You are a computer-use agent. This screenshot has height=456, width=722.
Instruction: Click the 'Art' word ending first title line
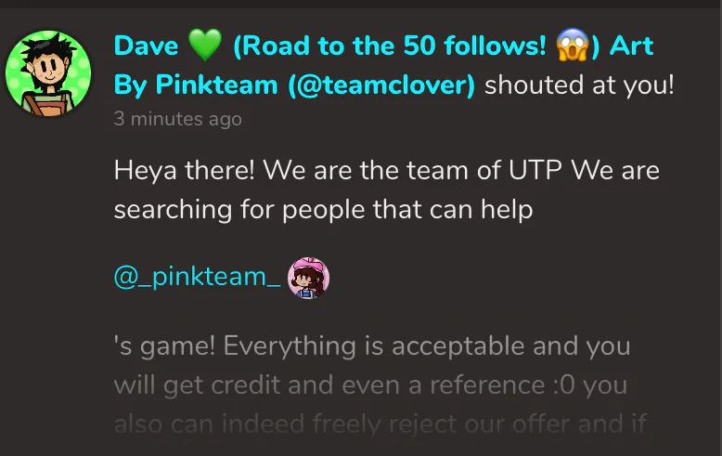(x=631, y=46)
